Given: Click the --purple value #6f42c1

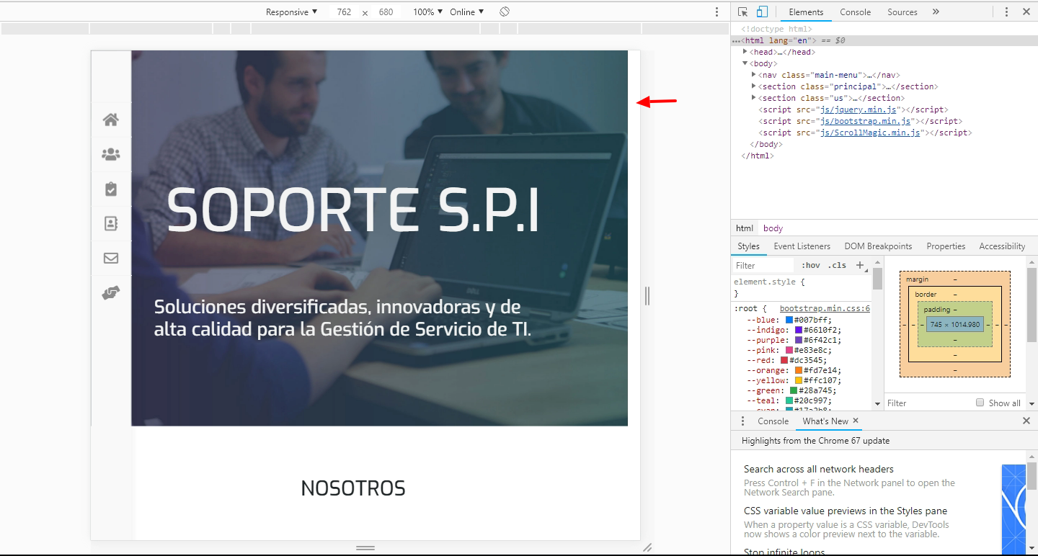Looking at the screenshot, I should tap(822, 340).
